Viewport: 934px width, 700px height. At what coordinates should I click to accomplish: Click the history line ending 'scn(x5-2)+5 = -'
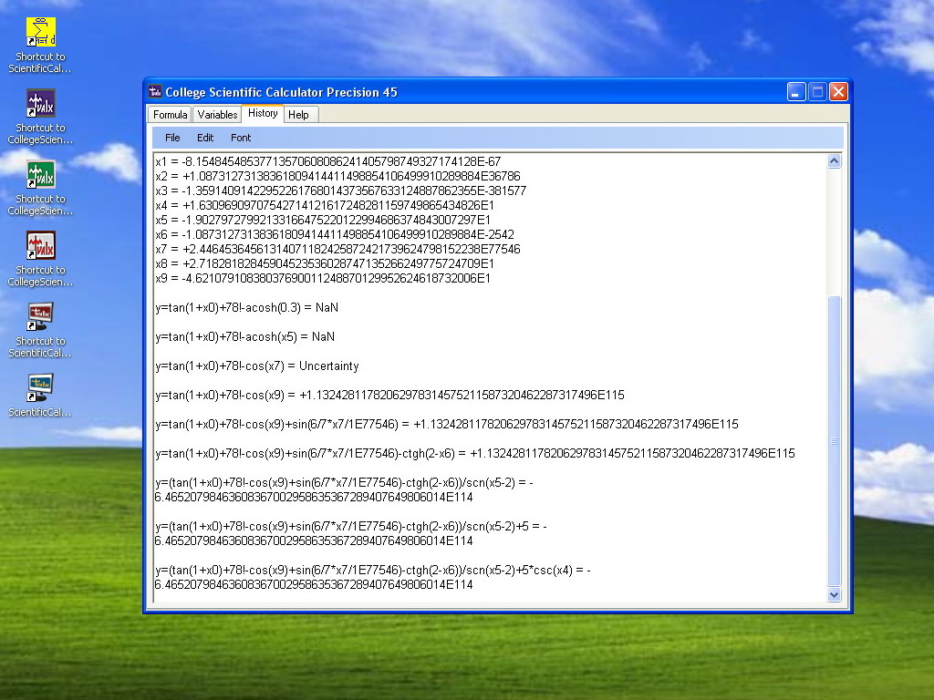click(351, 527)
